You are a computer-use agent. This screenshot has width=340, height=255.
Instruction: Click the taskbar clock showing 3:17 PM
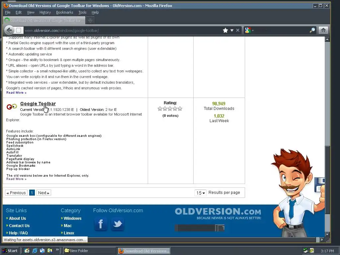327,251
